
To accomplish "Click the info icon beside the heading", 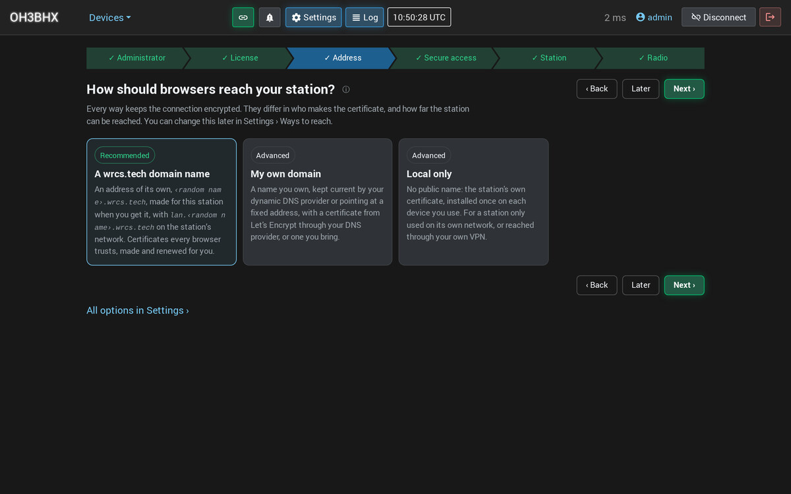I will (x=346, y=90).
